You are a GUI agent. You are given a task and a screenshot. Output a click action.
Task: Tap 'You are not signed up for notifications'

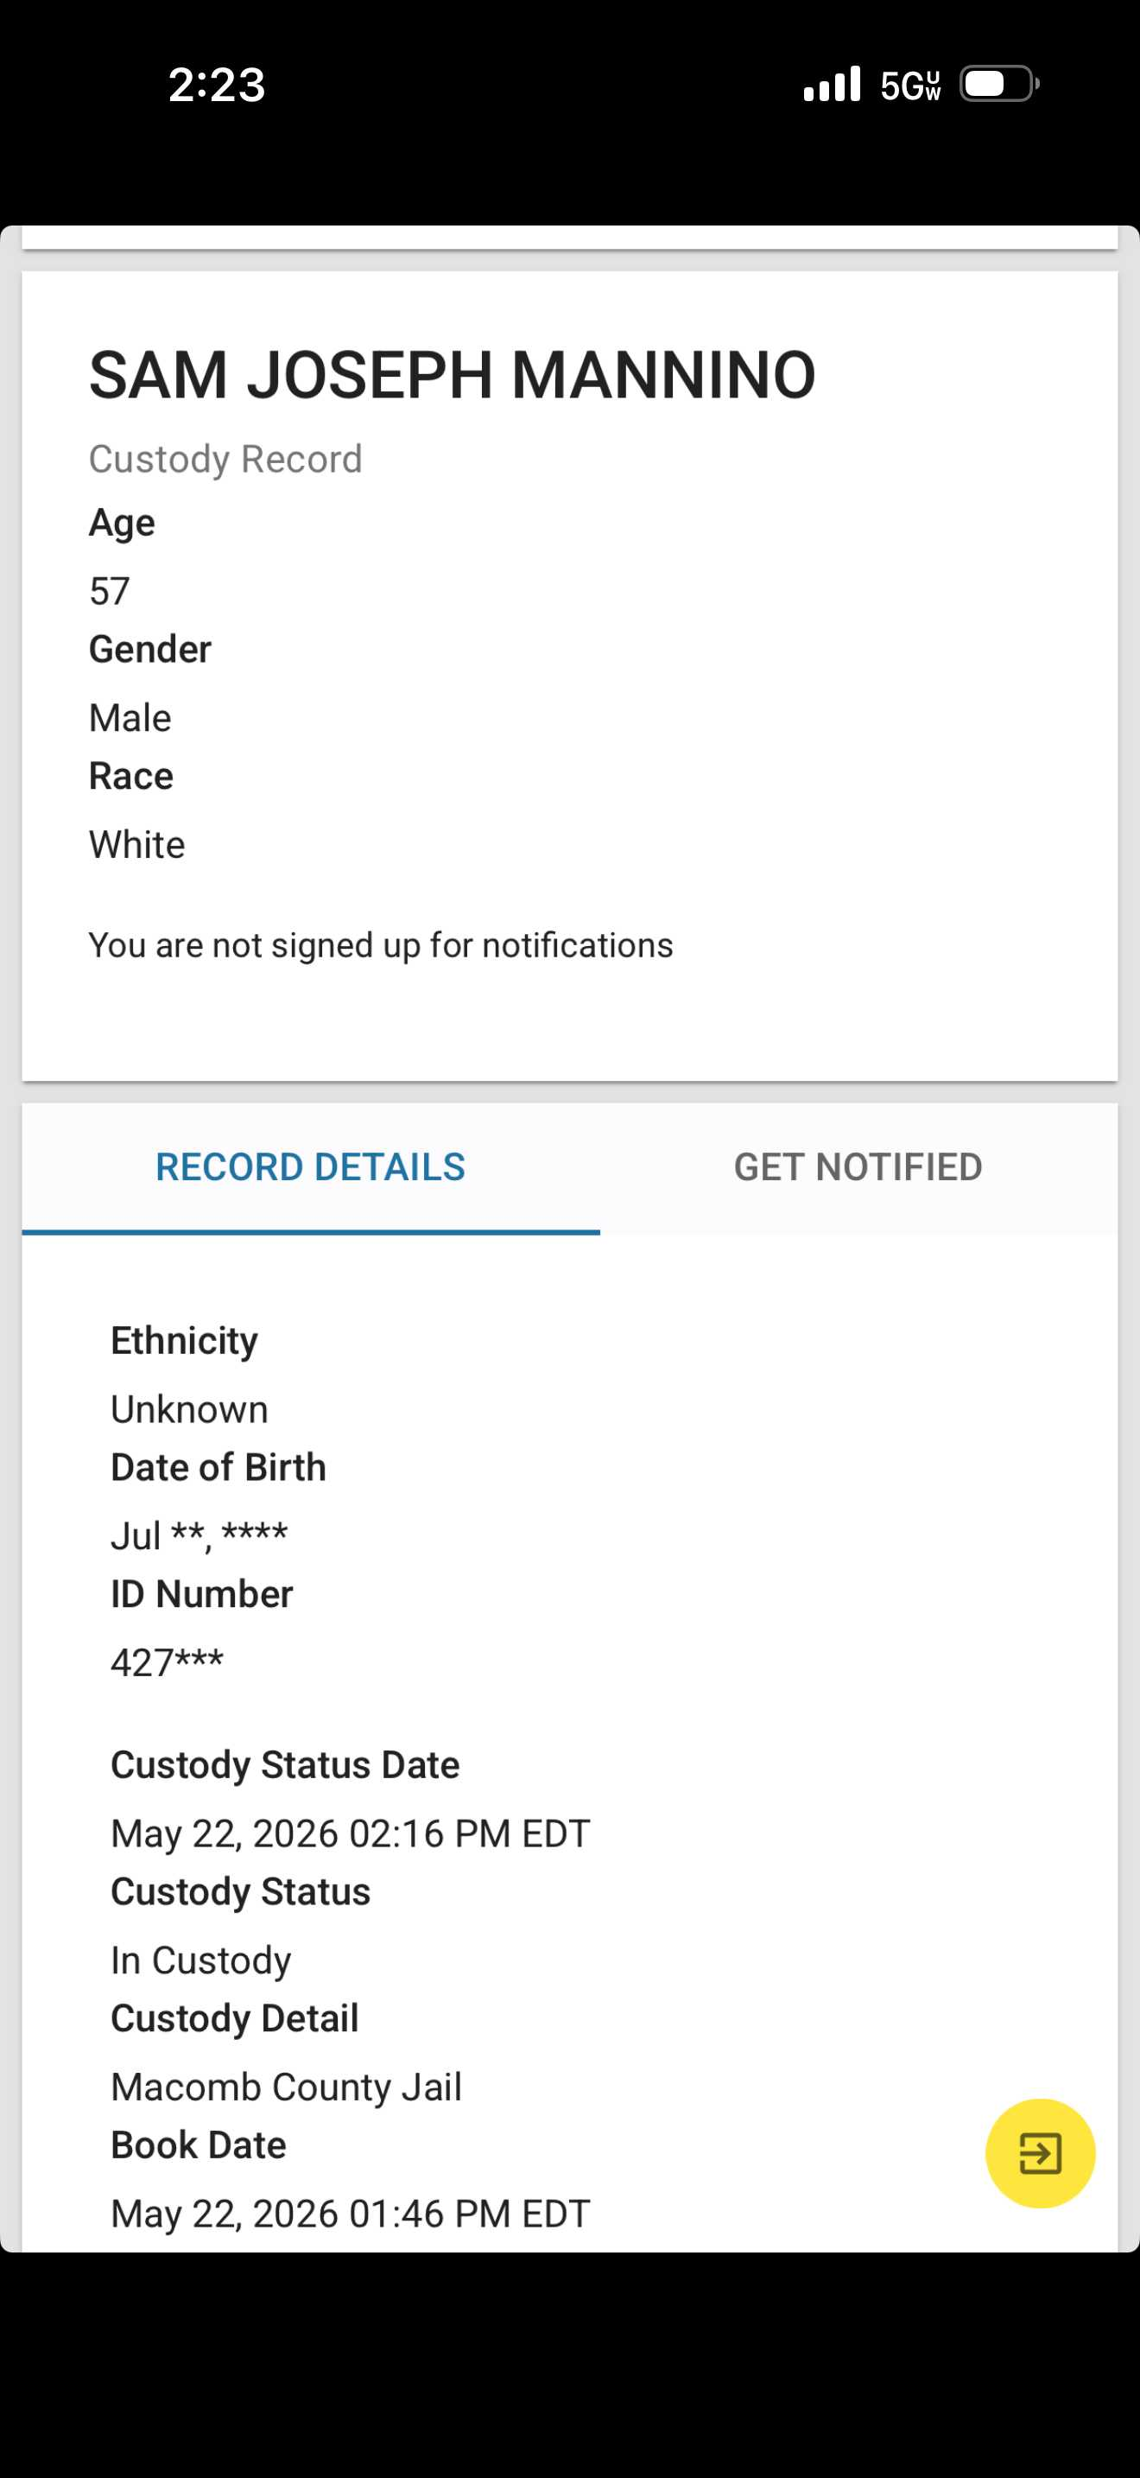coord(381,944)
